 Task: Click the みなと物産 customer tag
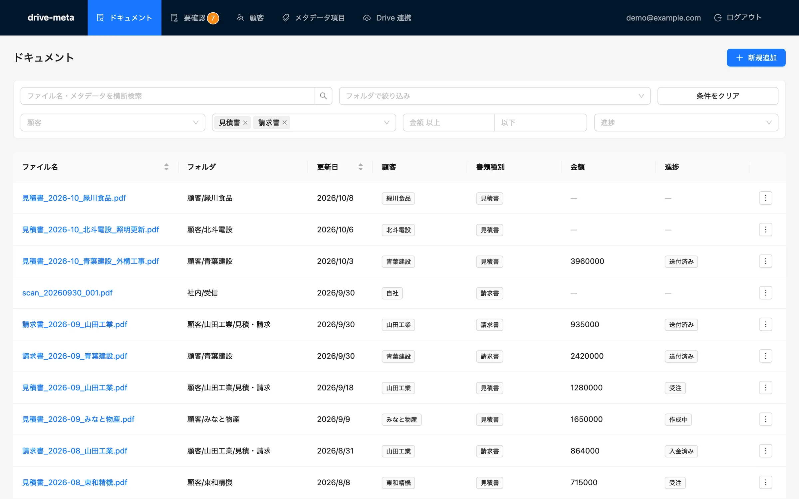[401, 419]
